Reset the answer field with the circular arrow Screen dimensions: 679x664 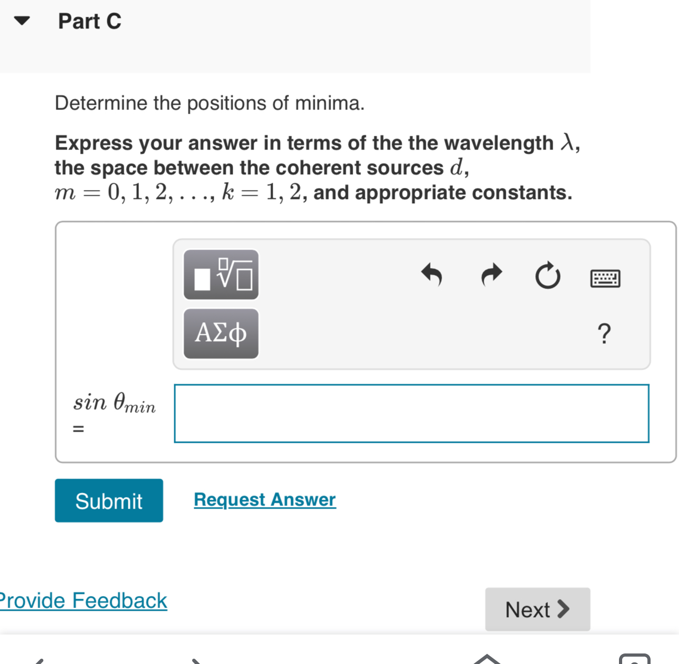pyautogui.click(x=547, y=275)
